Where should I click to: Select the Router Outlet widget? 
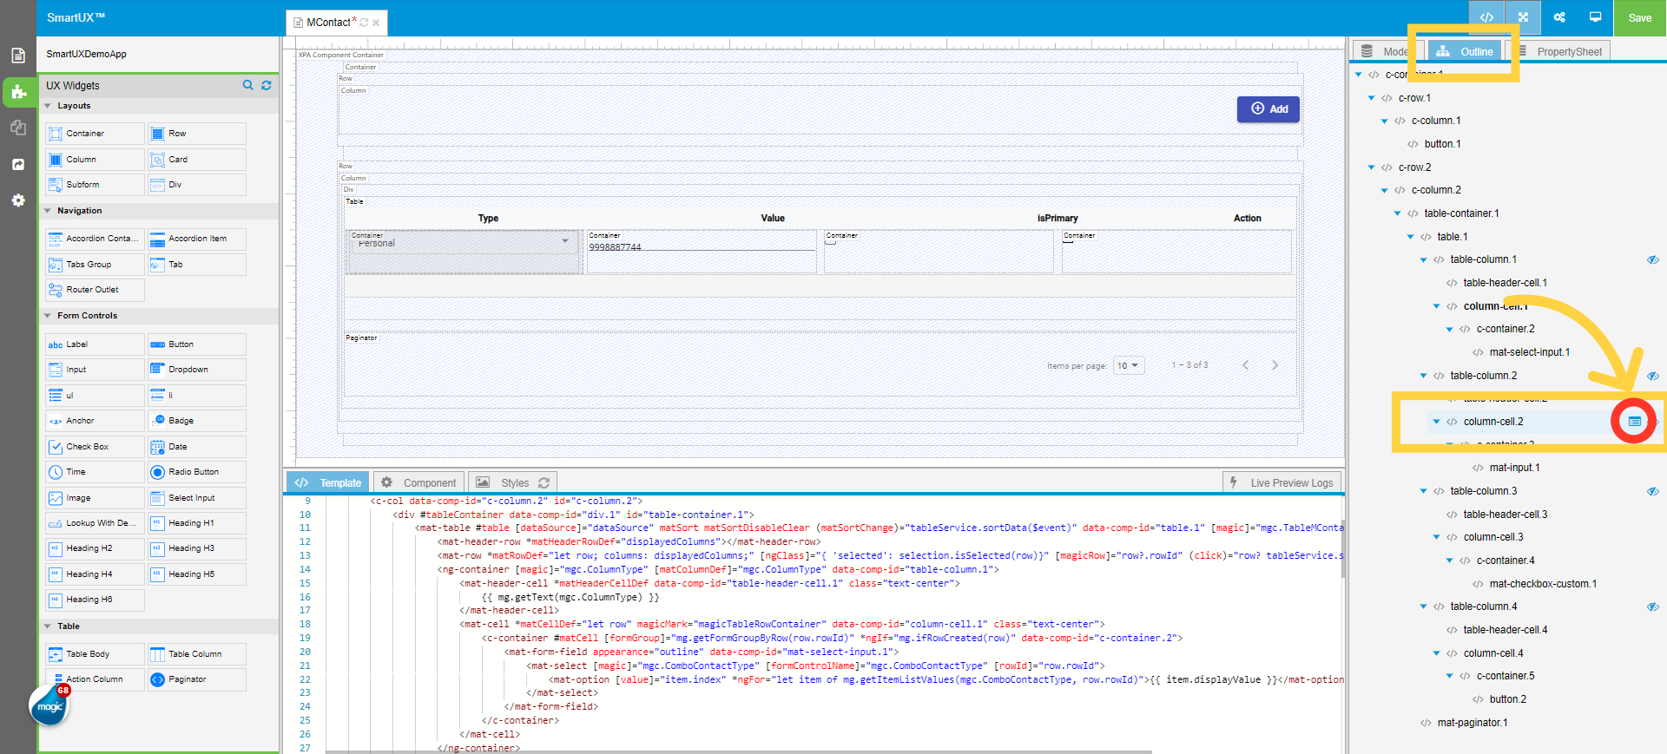[95, 290]
